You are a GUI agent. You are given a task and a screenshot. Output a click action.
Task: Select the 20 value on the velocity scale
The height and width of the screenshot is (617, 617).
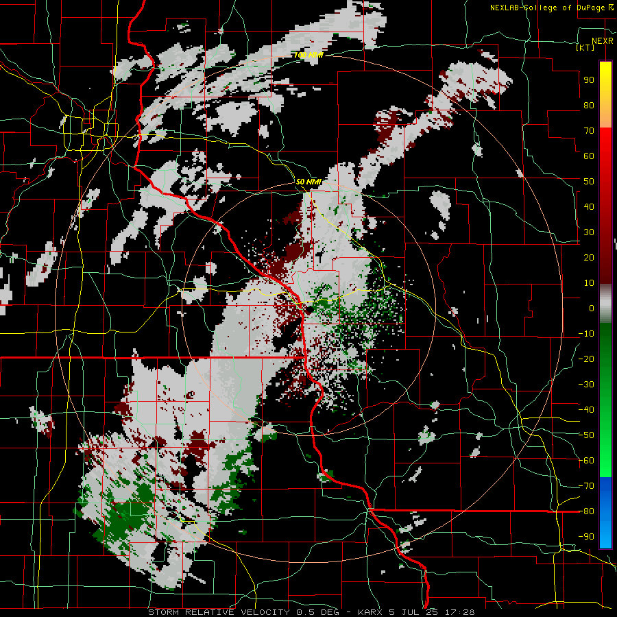589,258
